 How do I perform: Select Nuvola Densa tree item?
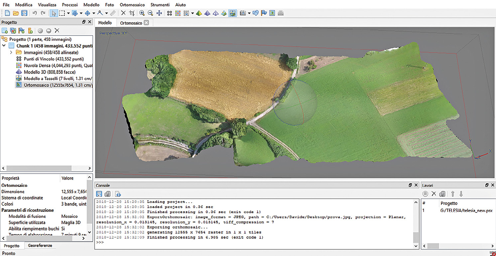coord(54,65)
